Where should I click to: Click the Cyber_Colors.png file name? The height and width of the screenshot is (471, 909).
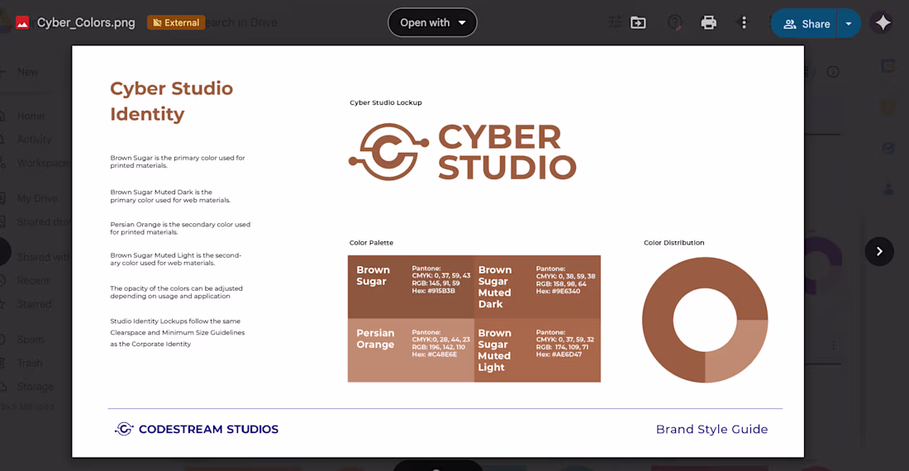coord(86,22)
